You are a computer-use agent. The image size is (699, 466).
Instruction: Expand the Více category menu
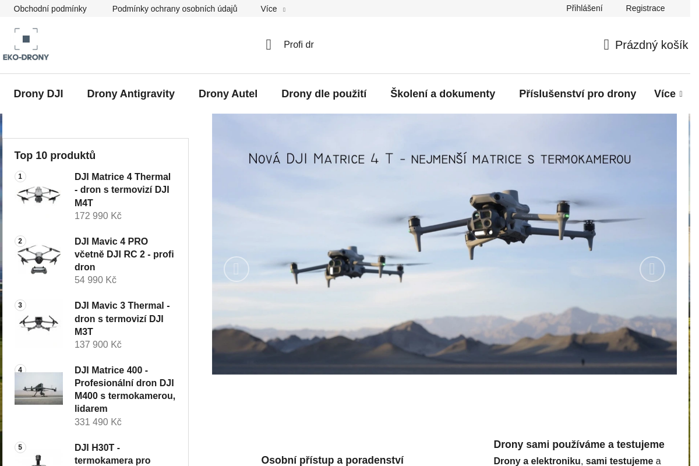tap(668, 94)
